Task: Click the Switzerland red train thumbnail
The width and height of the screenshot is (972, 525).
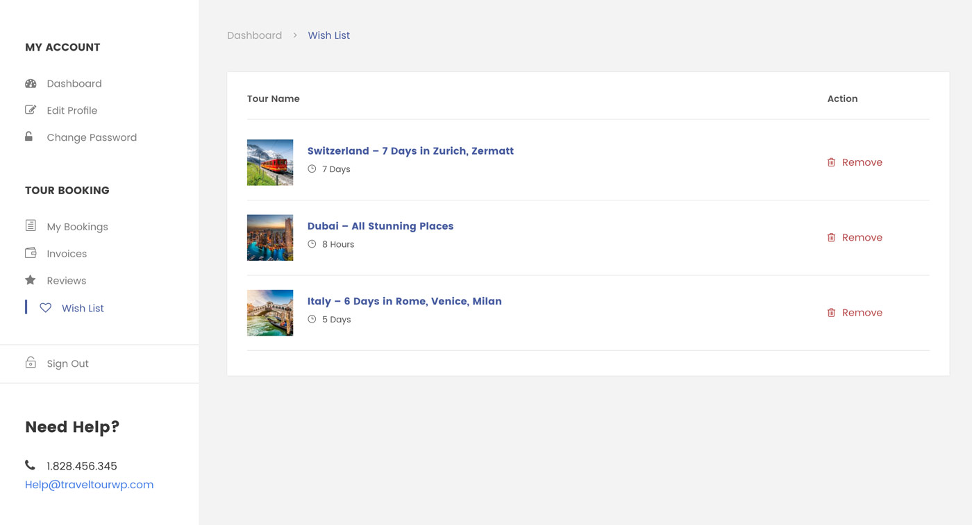Action: [270, 162]
